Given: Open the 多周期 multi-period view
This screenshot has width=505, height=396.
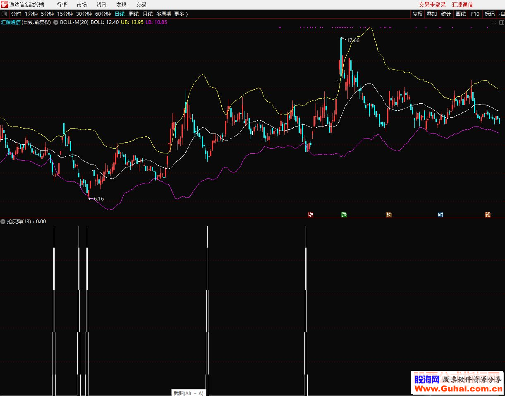Looking at the screenshot, I should [164, 14].
